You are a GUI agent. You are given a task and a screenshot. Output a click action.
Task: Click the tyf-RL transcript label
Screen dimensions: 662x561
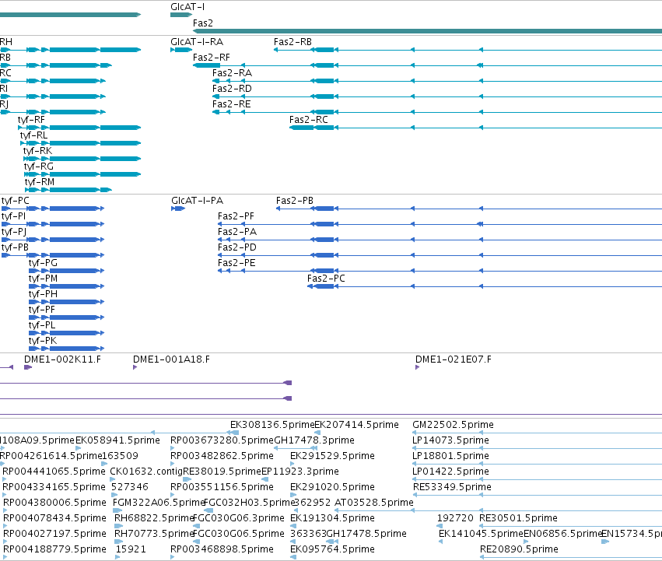pos(33,135)
